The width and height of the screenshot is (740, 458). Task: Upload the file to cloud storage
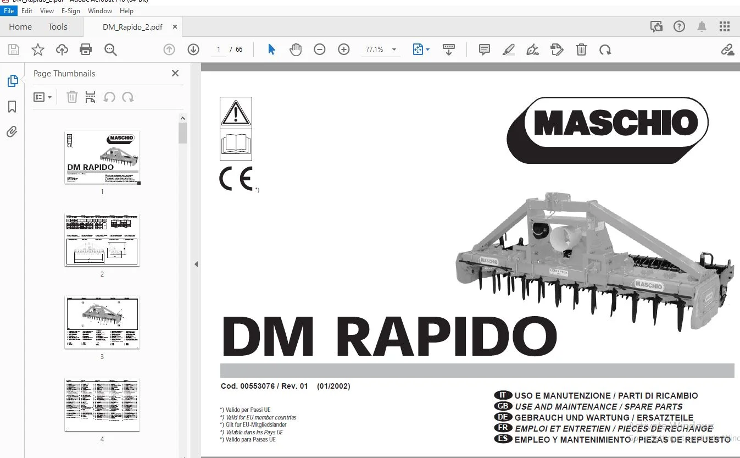pos(62,50)
